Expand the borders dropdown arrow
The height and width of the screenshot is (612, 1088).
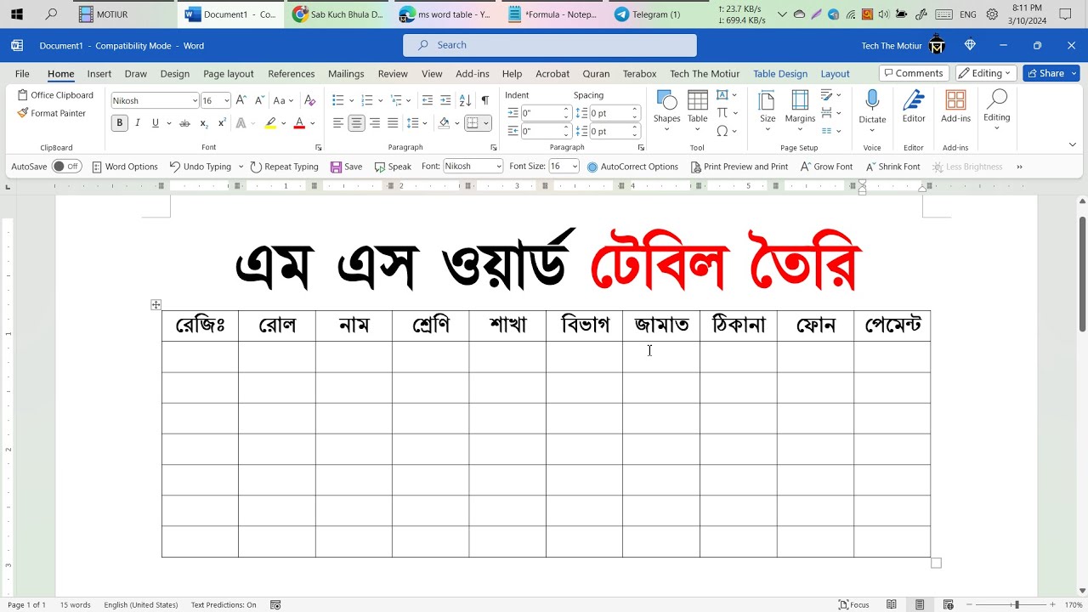coord(486,123)
